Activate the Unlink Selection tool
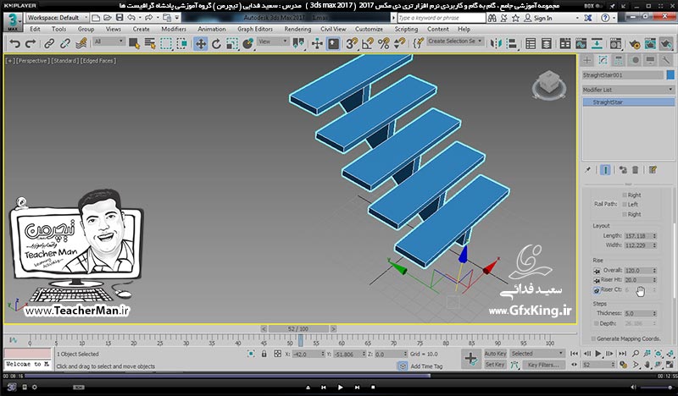Screen dimensions: 678x396 (65, 44)
